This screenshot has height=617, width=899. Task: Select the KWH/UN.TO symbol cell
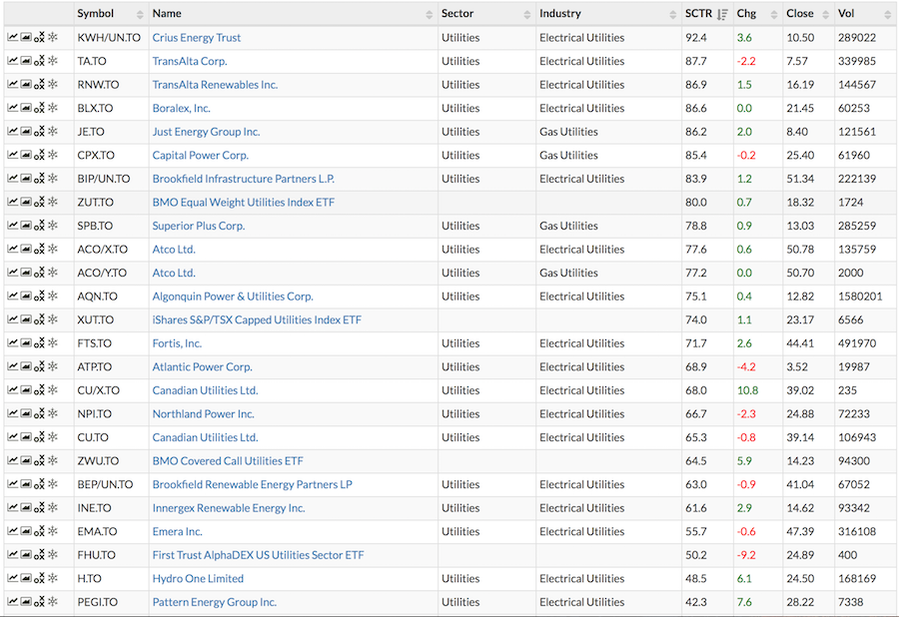pos(109,38)
